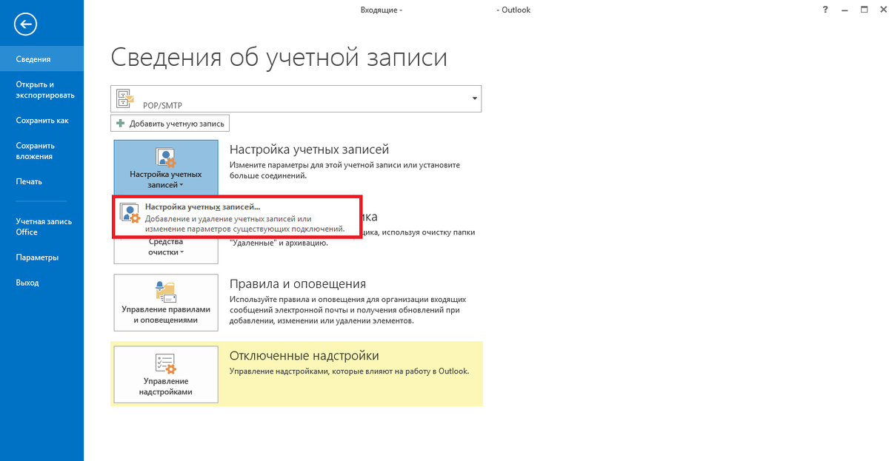Click the back arrow in the top left
This screenshot has height=461, width=889.
(24, 24)
